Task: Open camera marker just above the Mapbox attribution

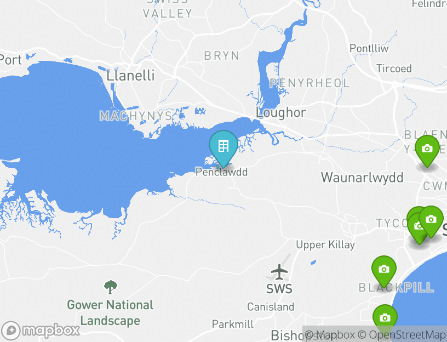Action: coord(385,317)
